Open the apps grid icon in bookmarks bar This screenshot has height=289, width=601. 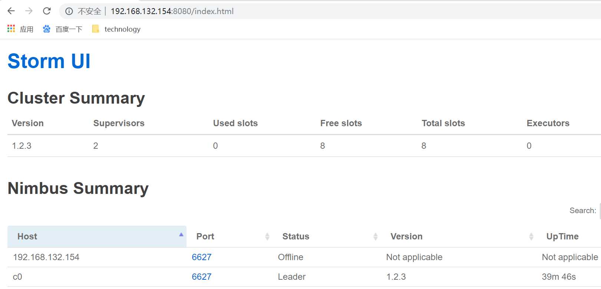tap(11, 28)
